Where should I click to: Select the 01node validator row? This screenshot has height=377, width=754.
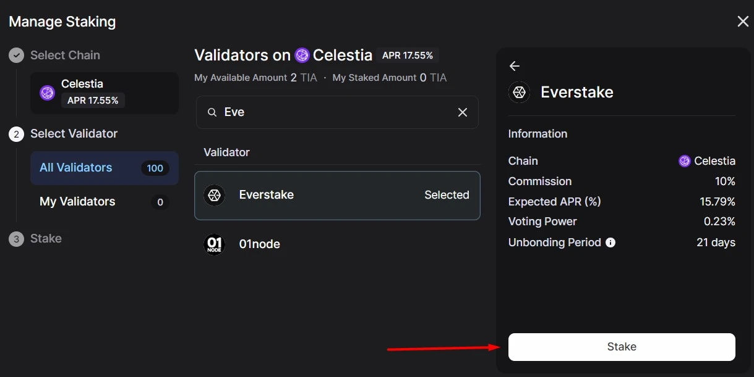point(337,244)
